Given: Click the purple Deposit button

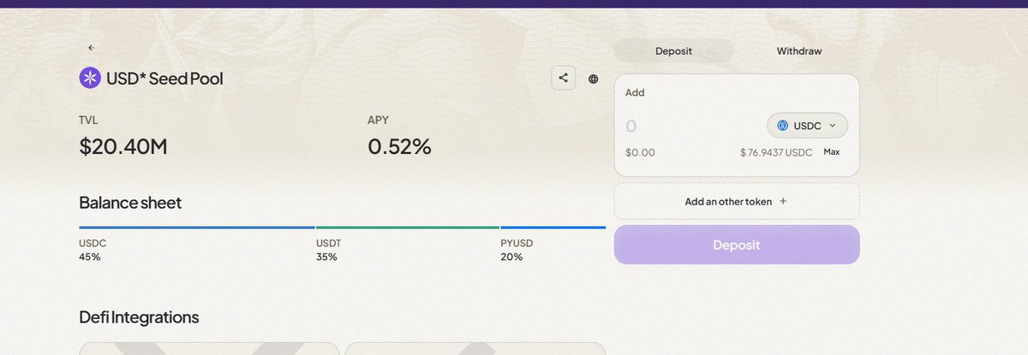Looking at the screenshot, I should [737, 245].
